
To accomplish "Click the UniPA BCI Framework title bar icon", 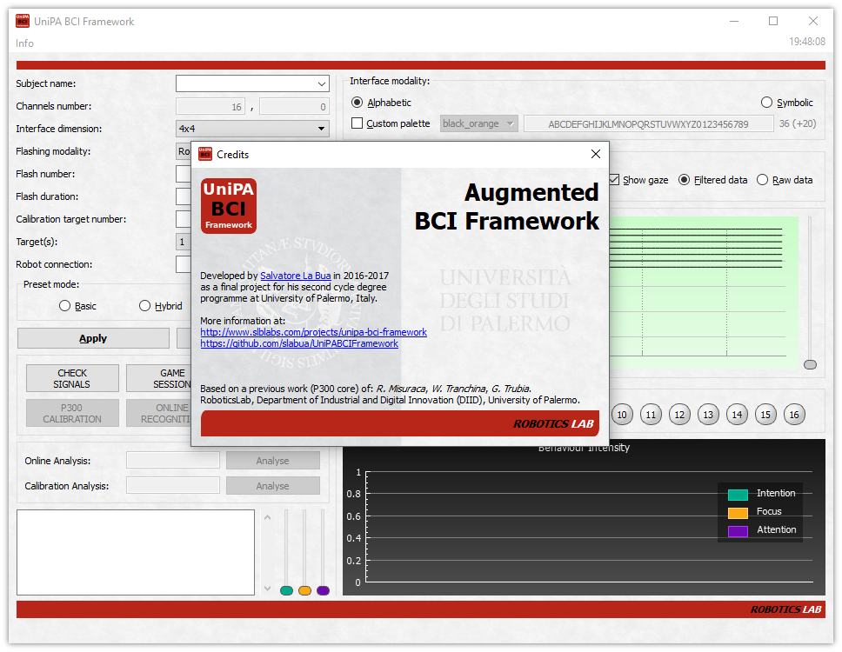I will click(23, 21).
